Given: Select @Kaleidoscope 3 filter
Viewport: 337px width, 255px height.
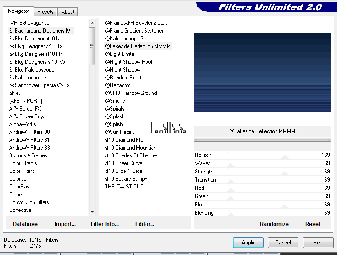Looking at the screenshot, I should 124,39.
